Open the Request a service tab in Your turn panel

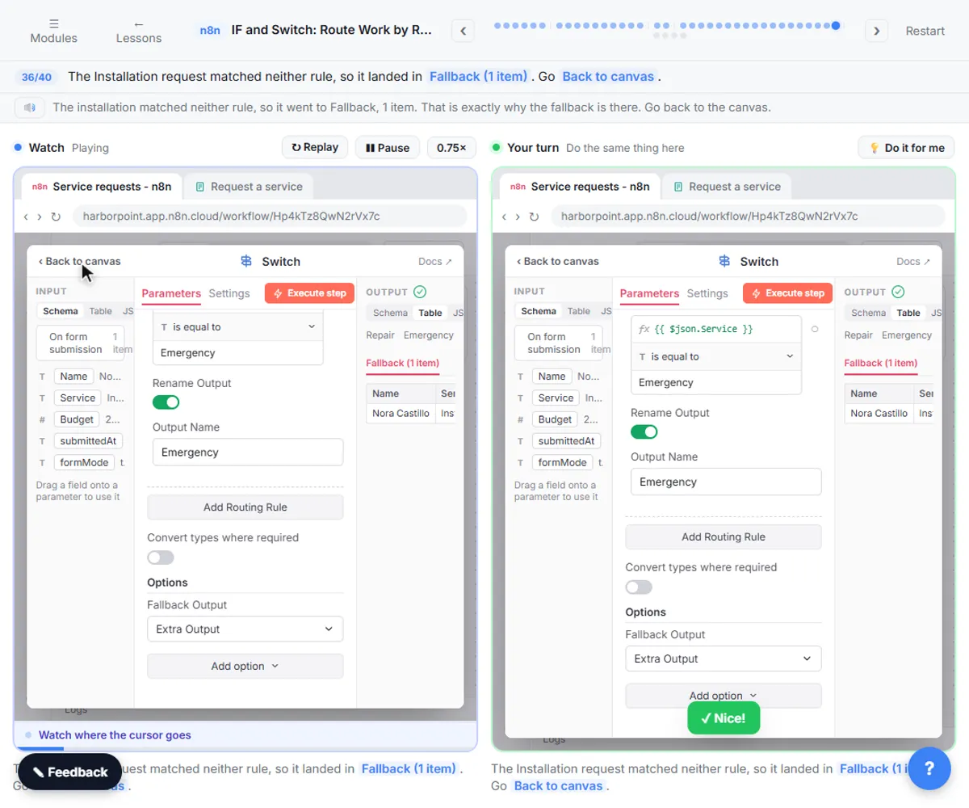click(726, 187)
